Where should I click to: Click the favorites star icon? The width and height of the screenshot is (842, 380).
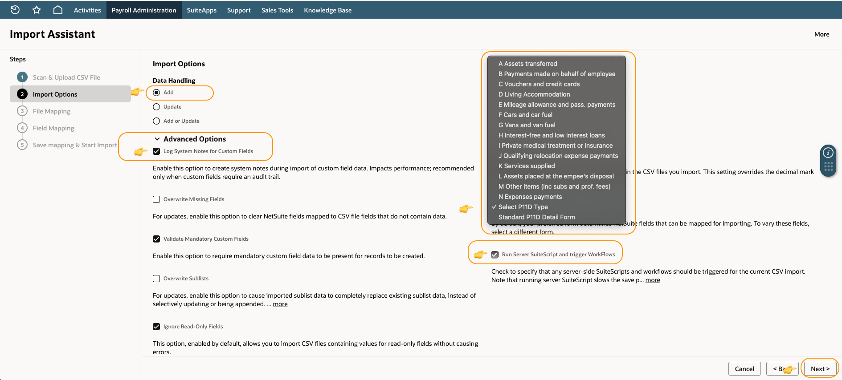click(37, 10)
